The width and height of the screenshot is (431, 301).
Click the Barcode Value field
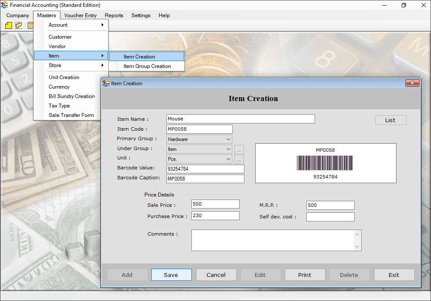coord(205,169)
